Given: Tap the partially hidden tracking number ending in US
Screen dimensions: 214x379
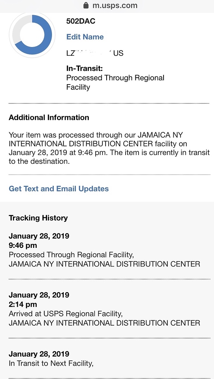Looking at the screenshot, I should point(95,53).
